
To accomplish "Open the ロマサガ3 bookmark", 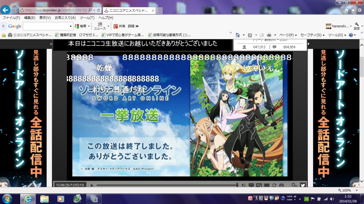I will click(x=89, y=35).
